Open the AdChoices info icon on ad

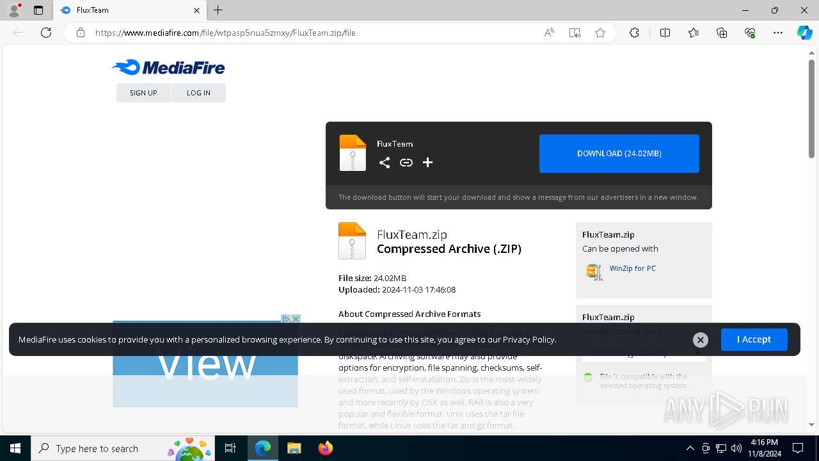[x=287, y=319]
